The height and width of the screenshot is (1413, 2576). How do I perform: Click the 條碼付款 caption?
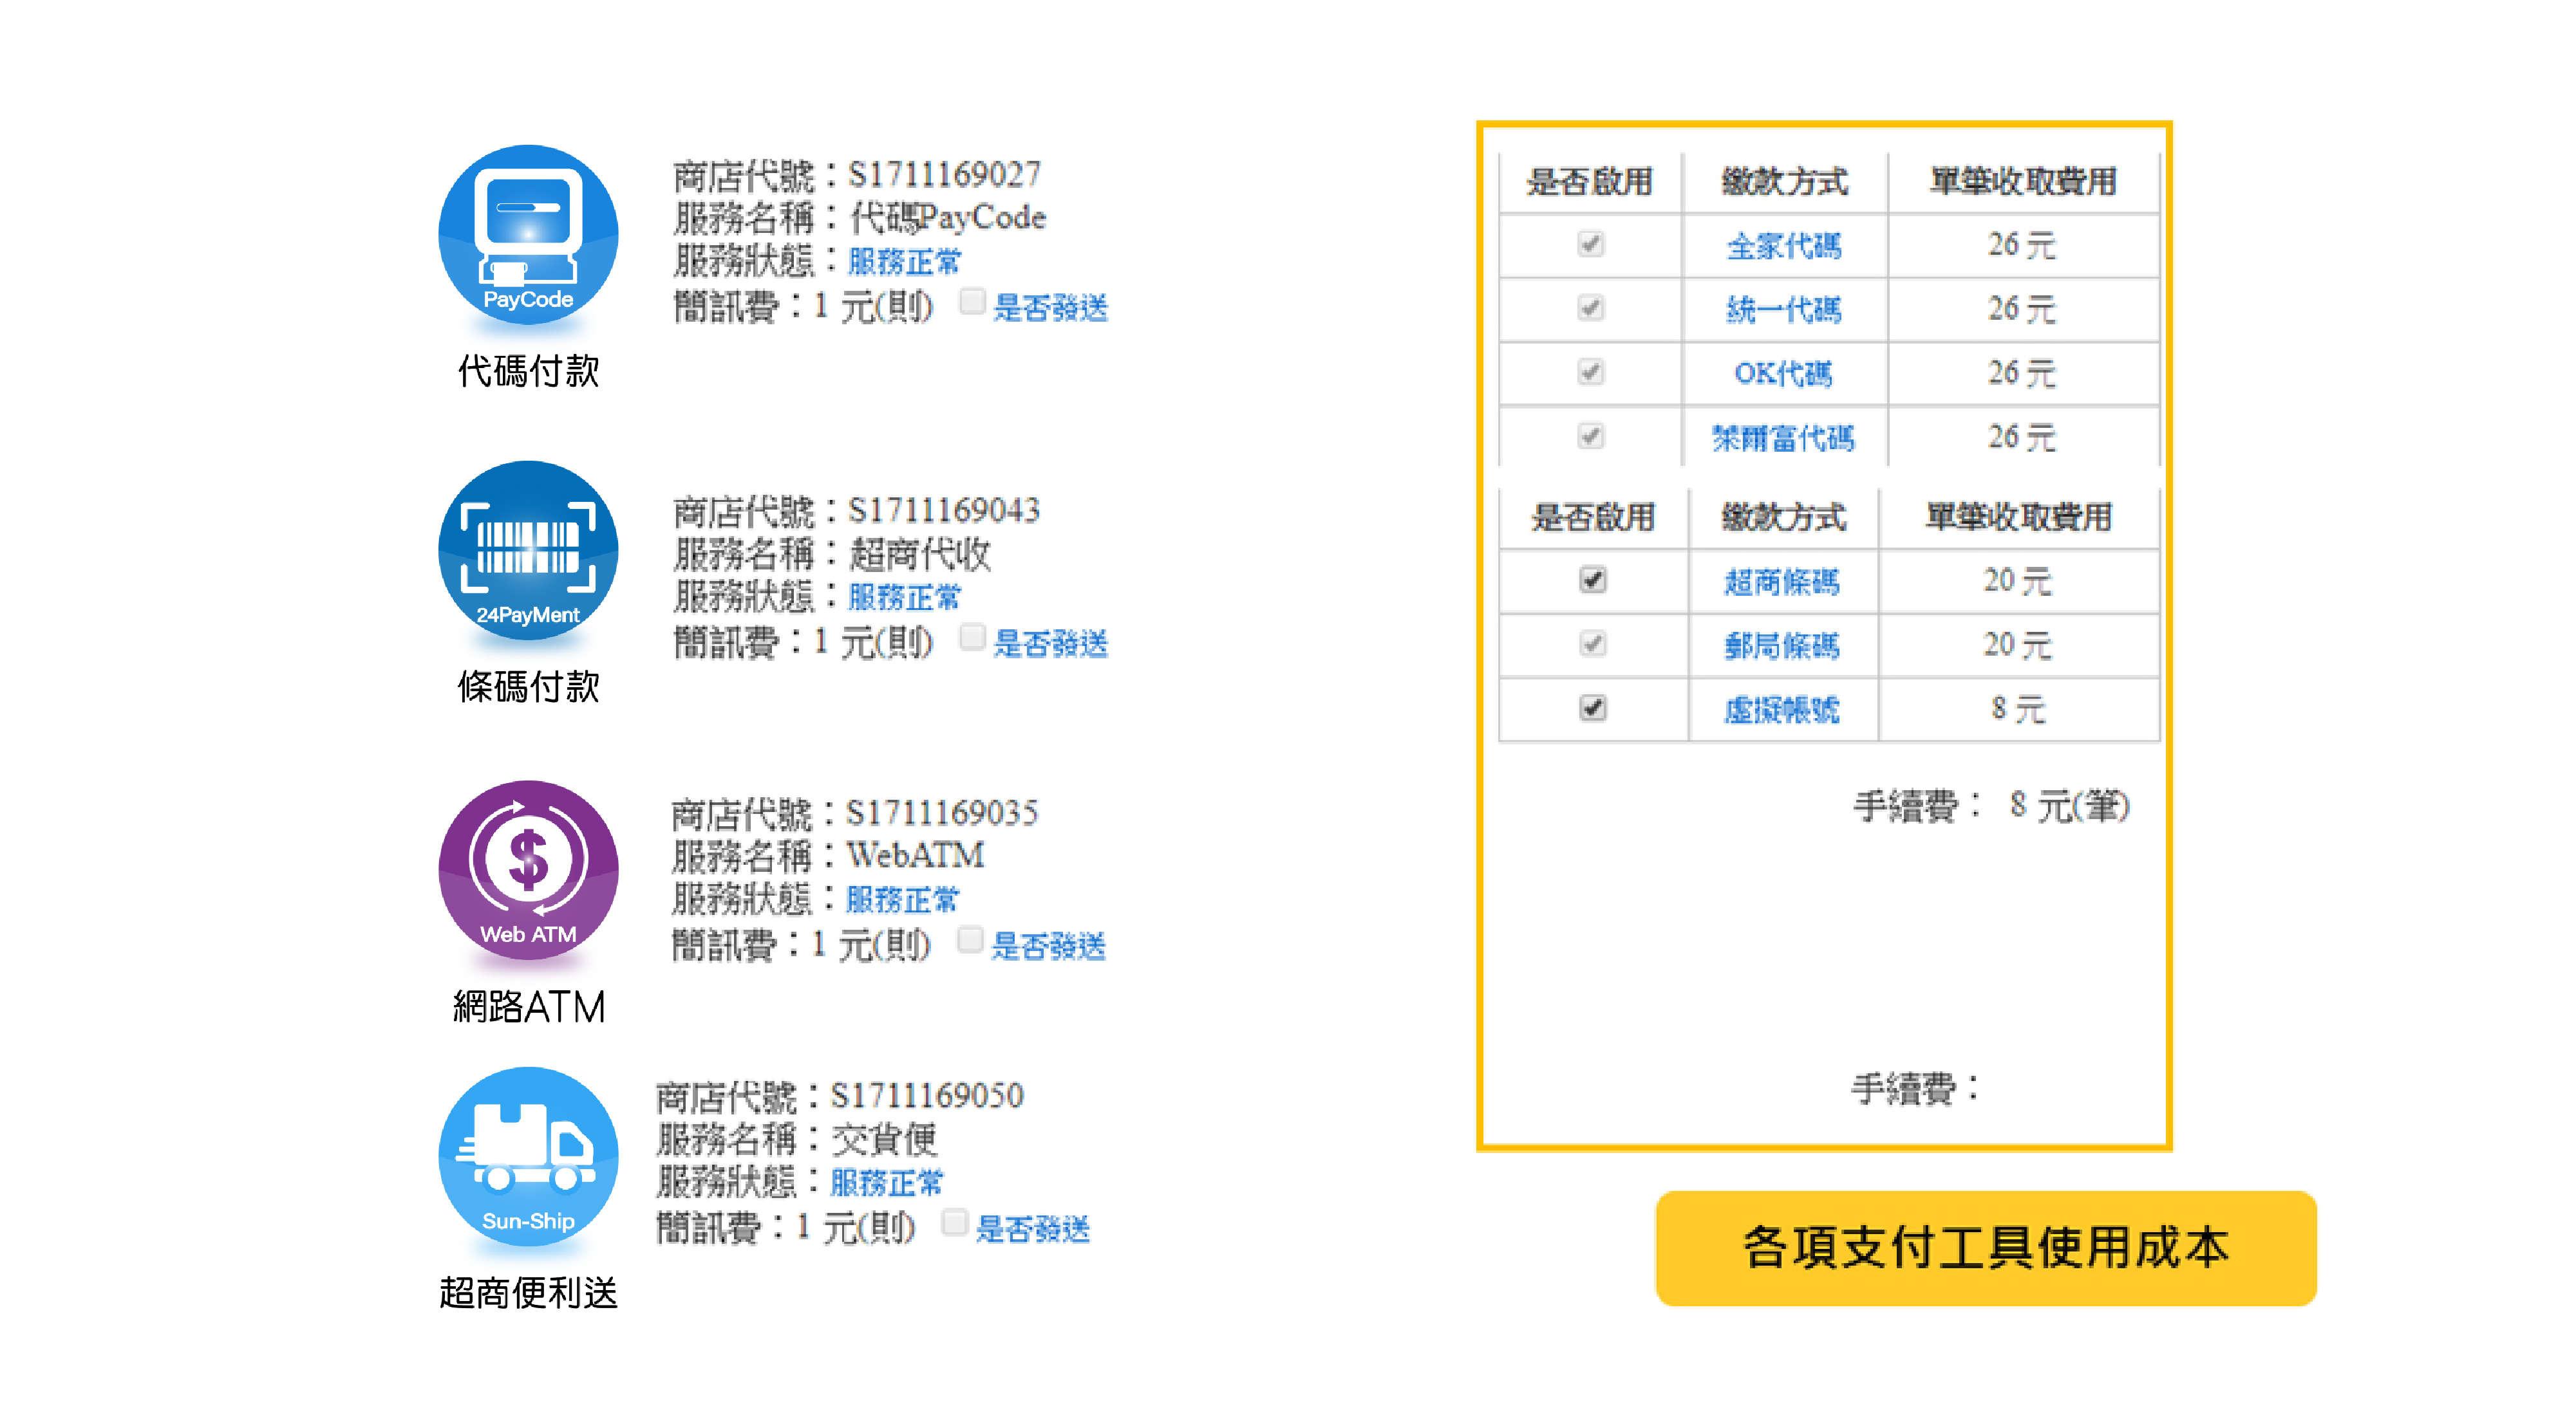tap(528, 687)
